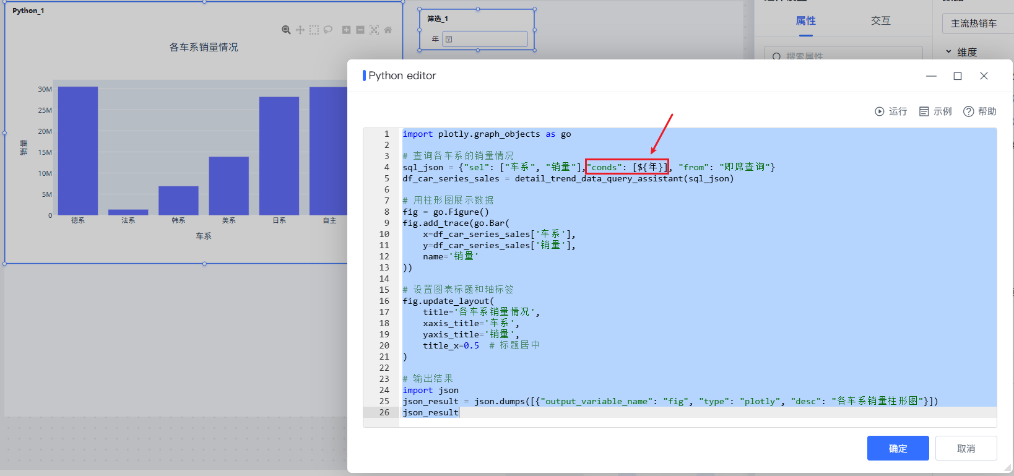Click the Python editor dialog title
This screenshot has height=476, width=1014.
[x=402, y=76]
